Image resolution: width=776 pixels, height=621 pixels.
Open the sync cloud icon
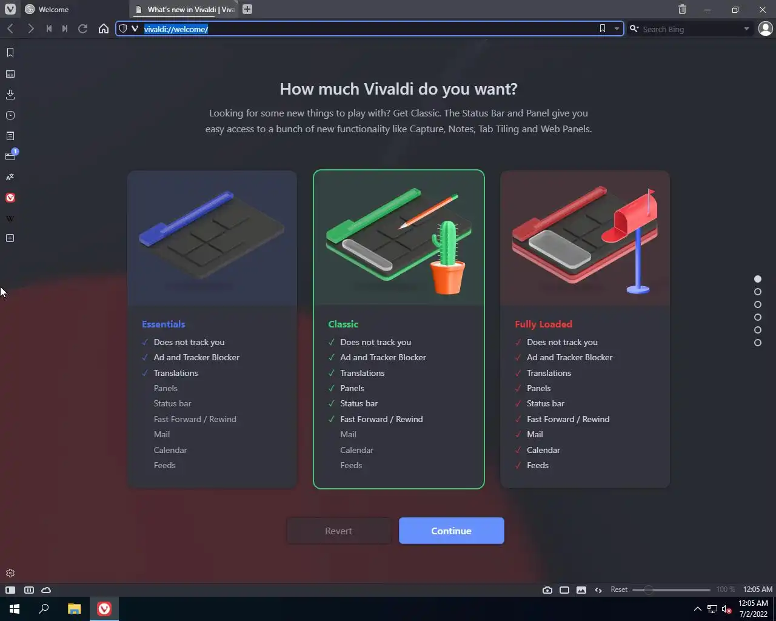[x=46, y=590]
